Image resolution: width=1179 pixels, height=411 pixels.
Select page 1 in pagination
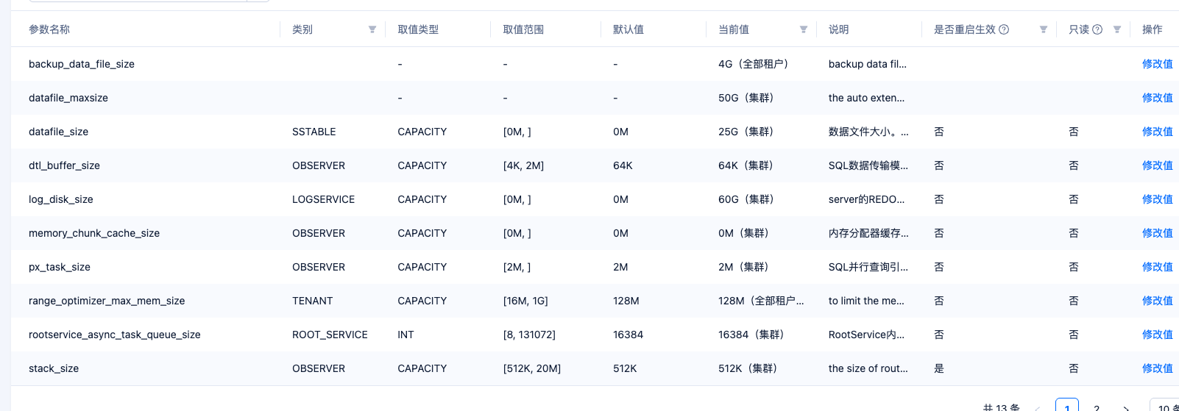(1067, 407)
